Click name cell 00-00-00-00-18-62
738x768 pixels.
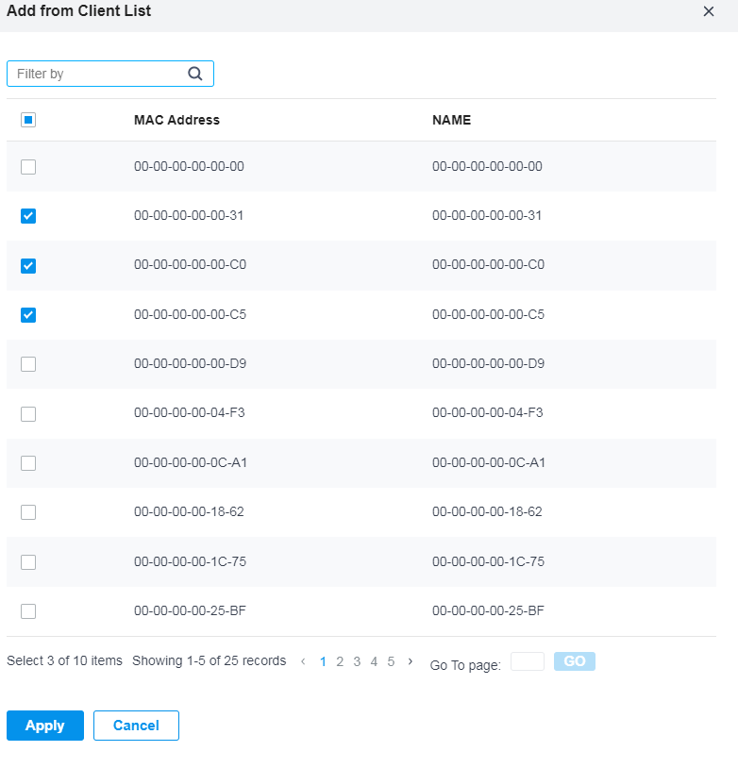(487, 511)
